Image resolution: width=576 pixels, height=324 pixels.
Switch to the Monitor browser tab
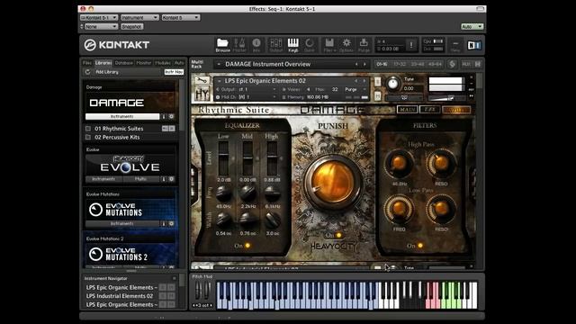(144, 63)
